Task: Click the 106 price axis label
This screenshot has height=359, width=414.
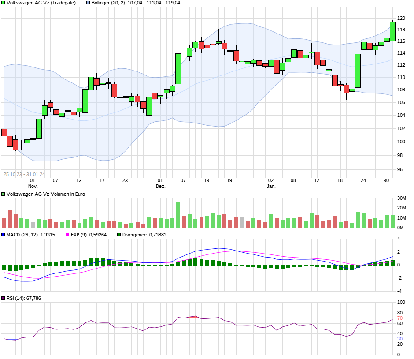Action: pos(401,102)
